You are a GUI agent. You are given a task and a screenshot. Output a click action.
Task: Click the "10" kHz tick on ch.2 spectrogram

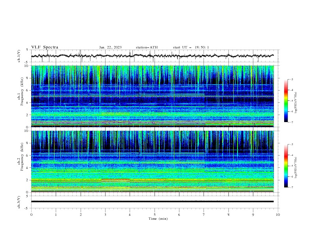[27, 131]
